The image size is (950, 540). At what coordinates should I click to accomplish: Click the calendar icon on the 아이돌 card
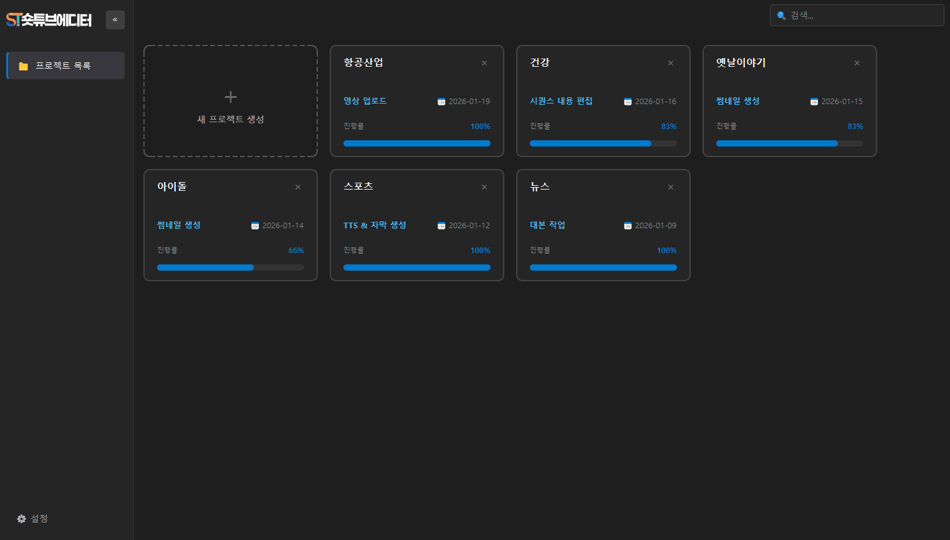point(254,225)
